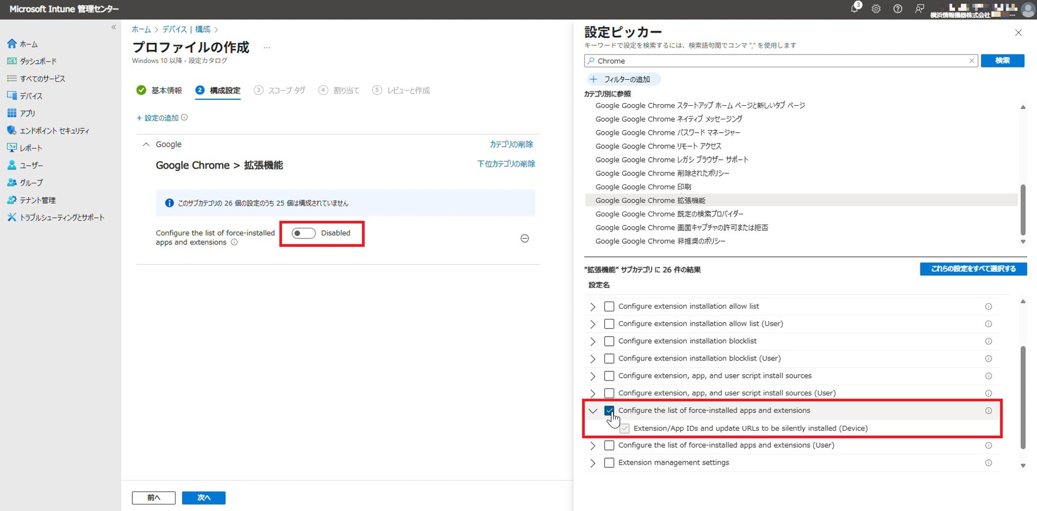Image resolution: width=1037 pixels, height=511 pixels.
Task: Open the feedback icon in header
Action: click(919, 9)
